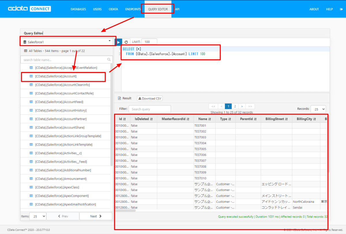Click table icon beside ActionLinkGroupTemplate
This screenshot has width=346, height=234.
31,136
